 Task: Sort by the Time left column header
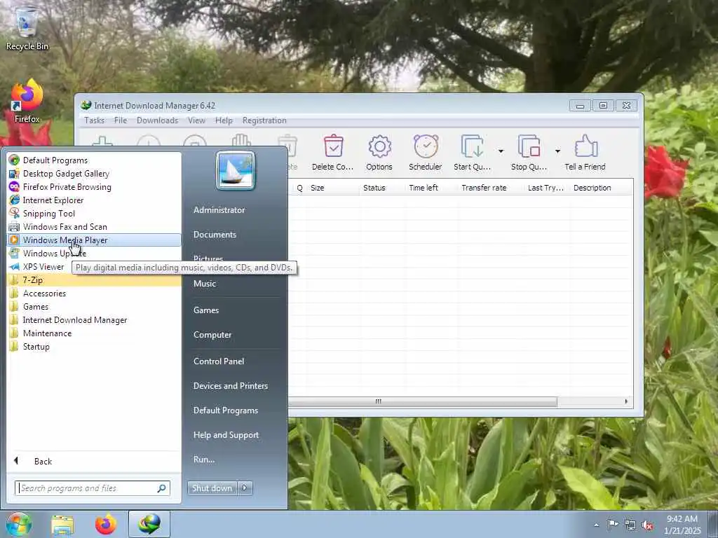431,188
